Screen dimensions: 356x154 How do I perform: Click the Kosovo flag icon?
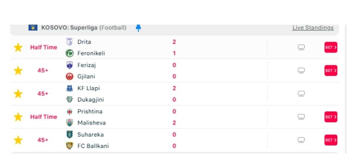point(33,28)
